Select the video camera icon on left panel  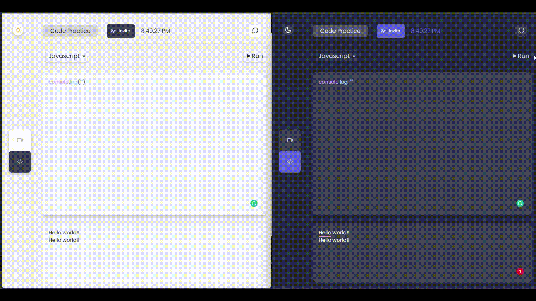[20, 140]
